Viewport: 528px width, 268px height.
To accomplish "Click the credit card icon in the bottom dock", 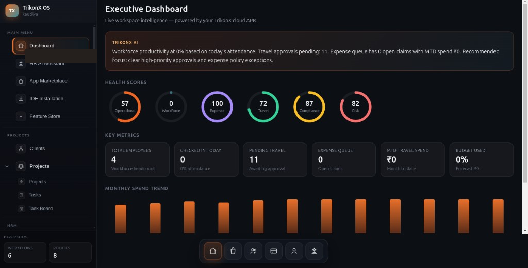I will pyautogui.click(x=273, y=251).
